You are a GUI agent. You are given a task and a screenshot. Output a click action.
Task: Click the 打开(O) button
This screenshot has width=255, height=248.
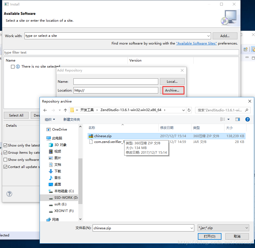[209, 236]
